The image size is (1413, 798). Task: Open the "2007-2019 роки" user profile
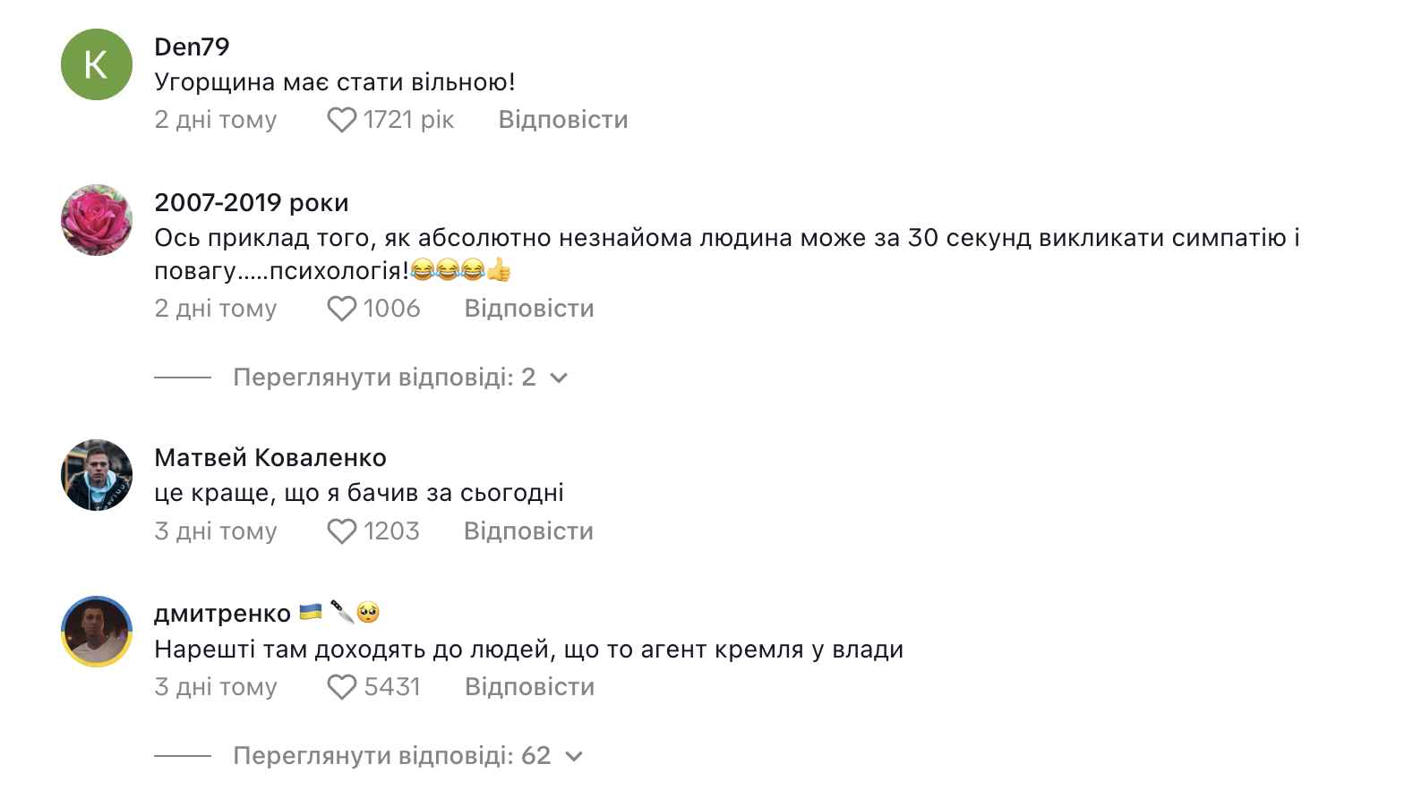(251, 203)
